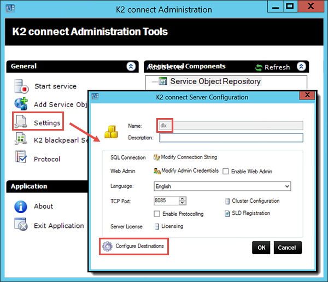Click the green Refresh arrows icon
Screen dimensions: 328x282
259,67
